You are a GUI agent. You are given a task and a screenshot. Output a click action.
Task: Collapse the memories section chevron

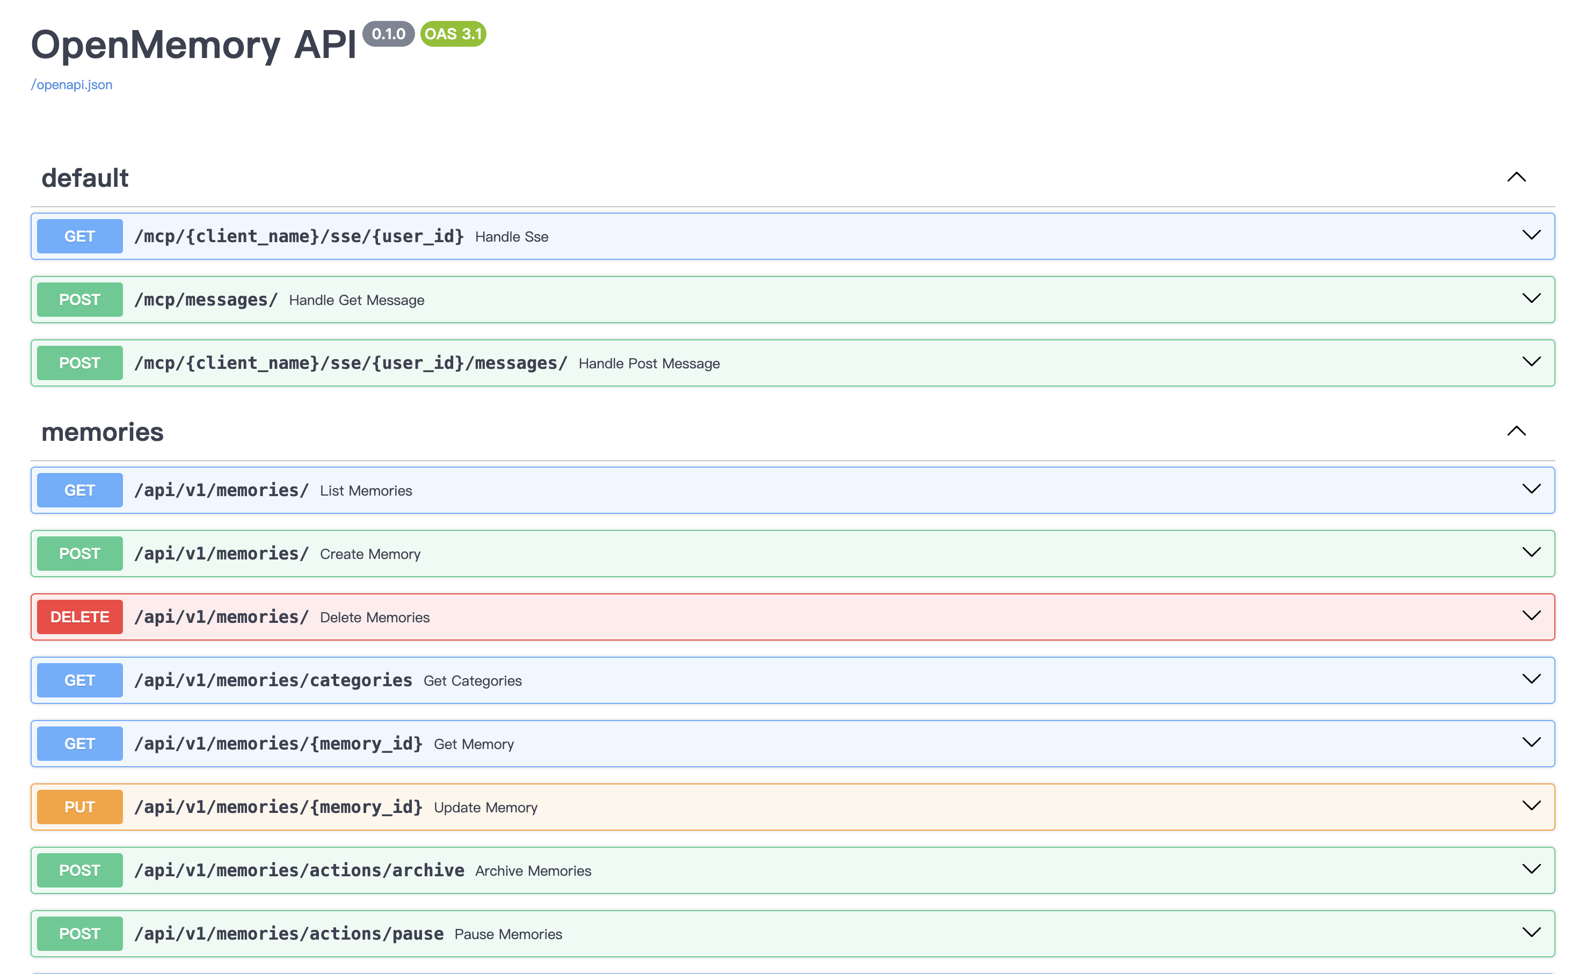(1516, 431)
